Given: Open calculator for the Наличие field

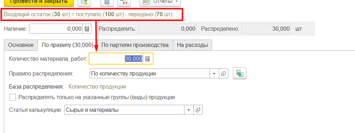Looking at the screenshot, I should click(x=87, y=29).
